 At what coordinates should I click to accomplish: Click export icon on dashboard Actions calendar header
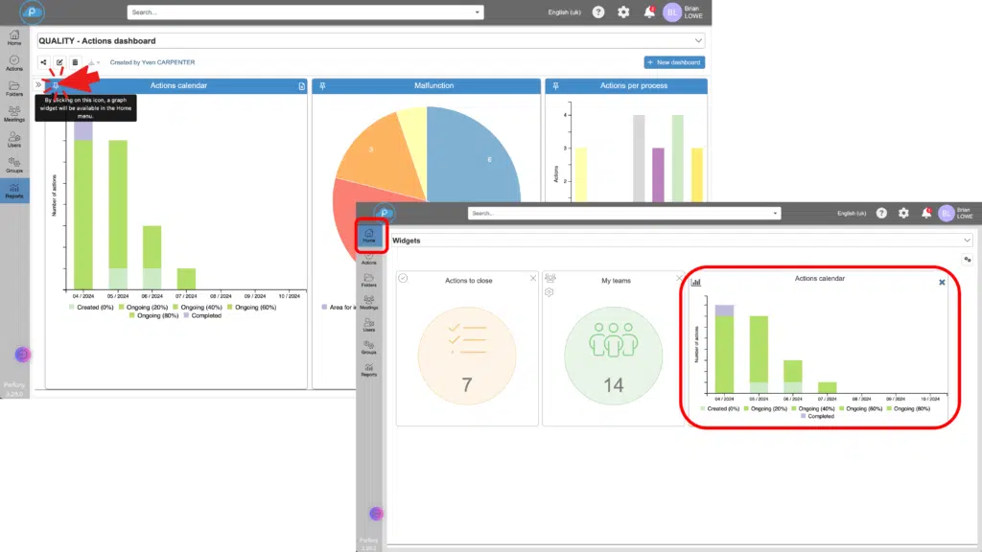[x=301, y=86]
